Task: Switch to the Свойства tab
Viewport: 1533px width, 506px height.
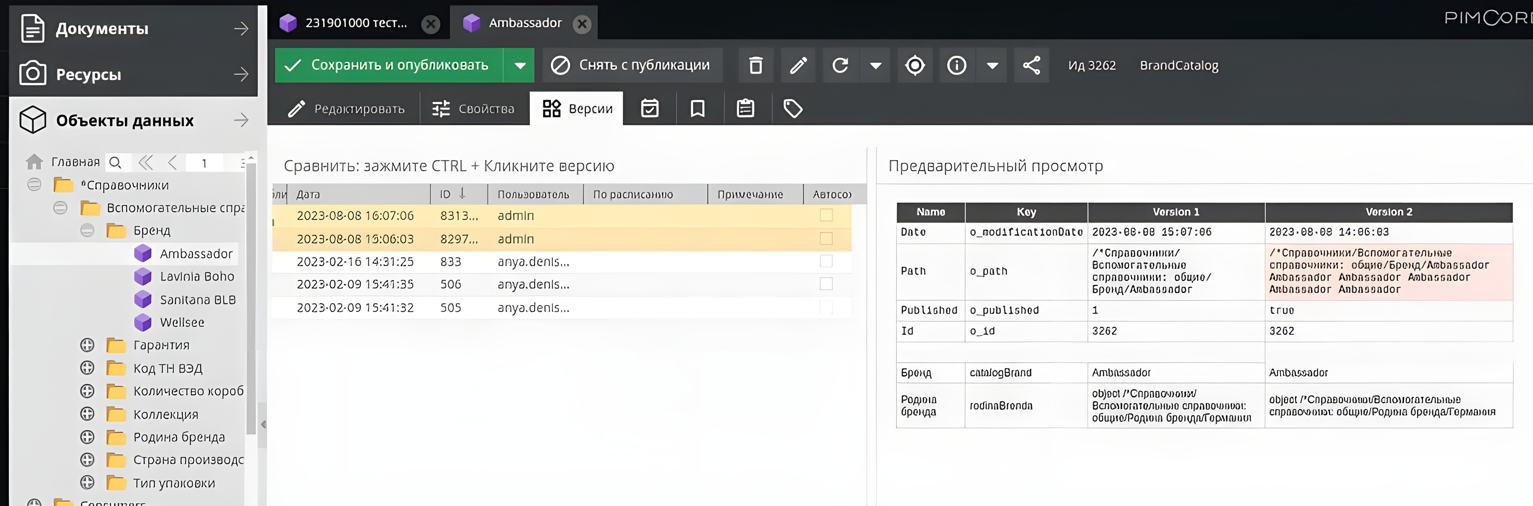Action: point(474,109)
